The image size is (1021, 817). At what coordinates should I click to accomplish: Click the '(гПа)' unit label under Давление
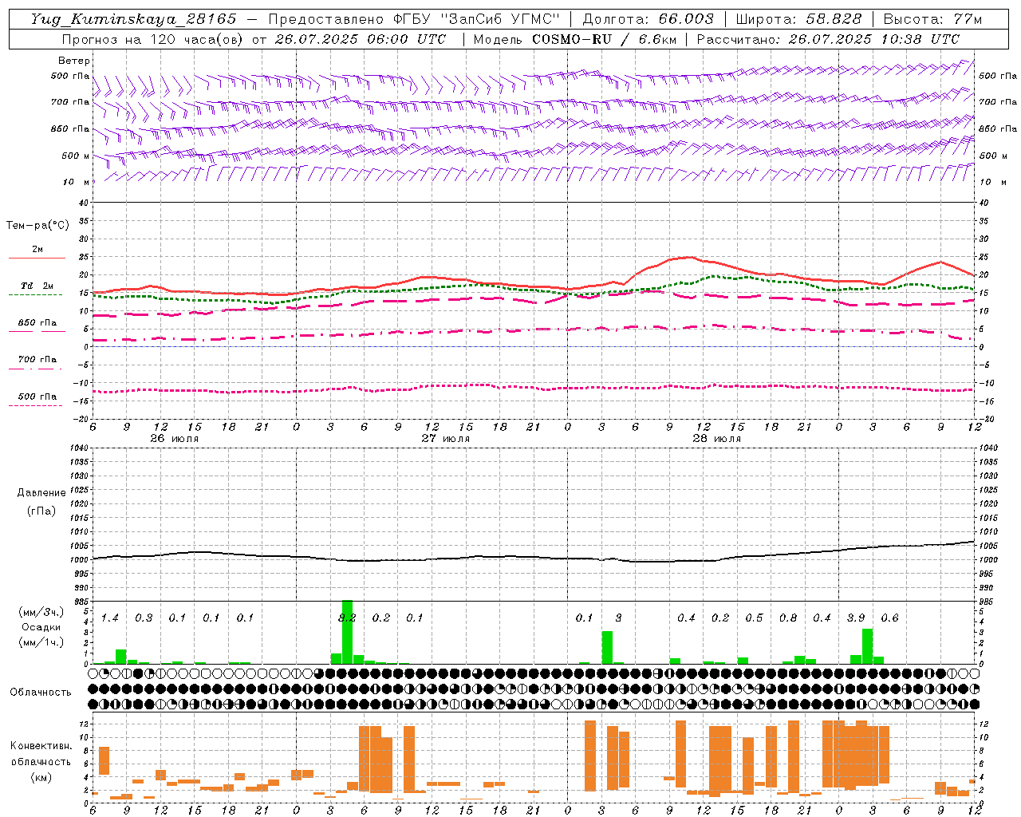(41, 511)
